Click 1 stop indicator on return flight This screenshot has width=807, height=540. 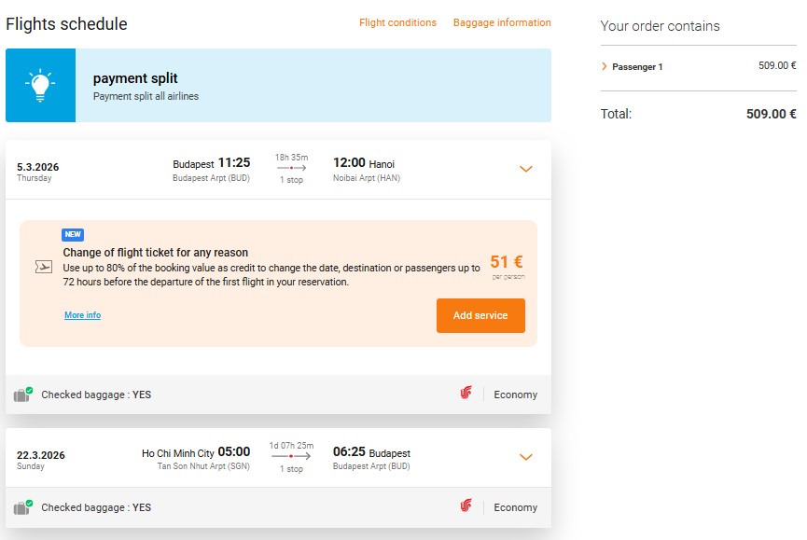[x=291, y=468]
